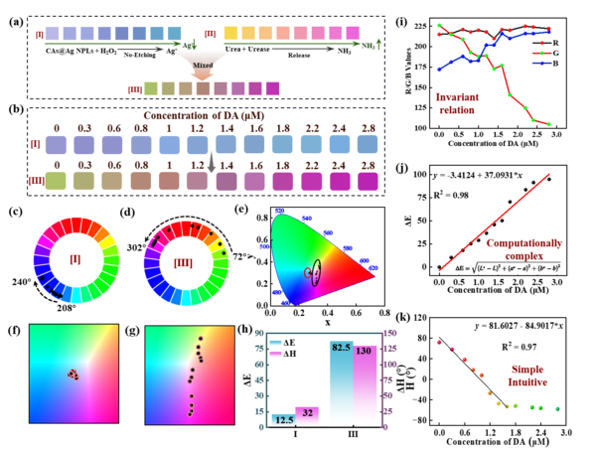Viewport: 596px width, 452px height.
Task: Click the gray downward arrow between swatch rows
Action: click(211, 164)
